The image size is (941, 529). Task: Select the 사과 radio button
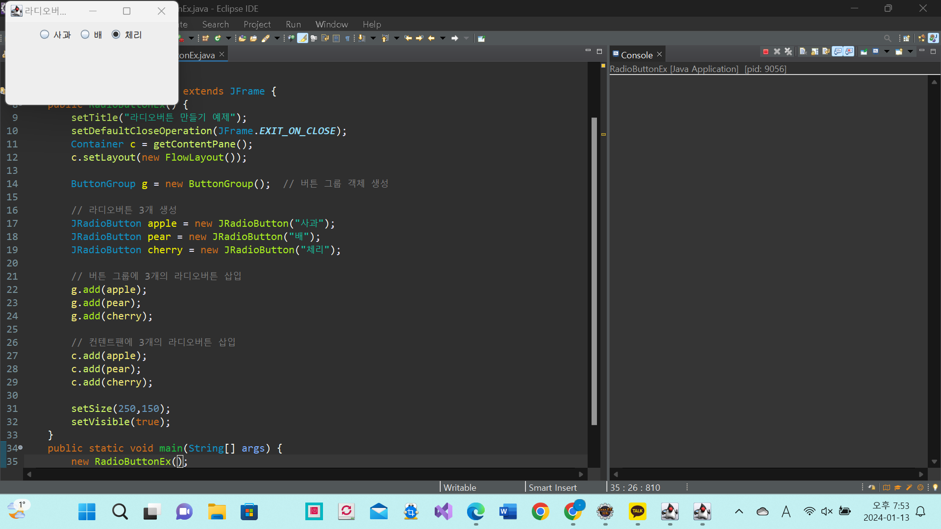[45, 34]
